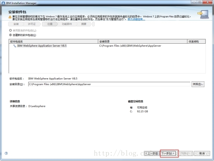Click the C:\Program Files (x86) path table cell
Viewport: 214px width, 161px height.
pyautogui.click(x=130, y=46)
